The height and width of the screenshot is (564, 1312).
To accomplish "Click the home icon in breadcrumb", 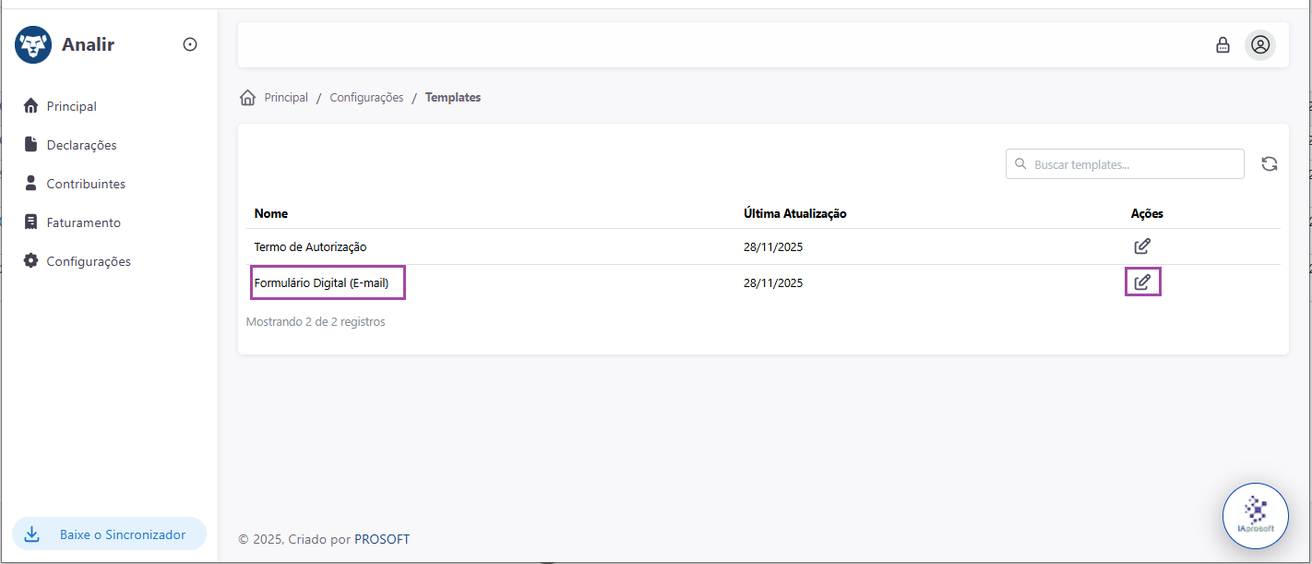I will pyautogui.click(x=247, y=97).
